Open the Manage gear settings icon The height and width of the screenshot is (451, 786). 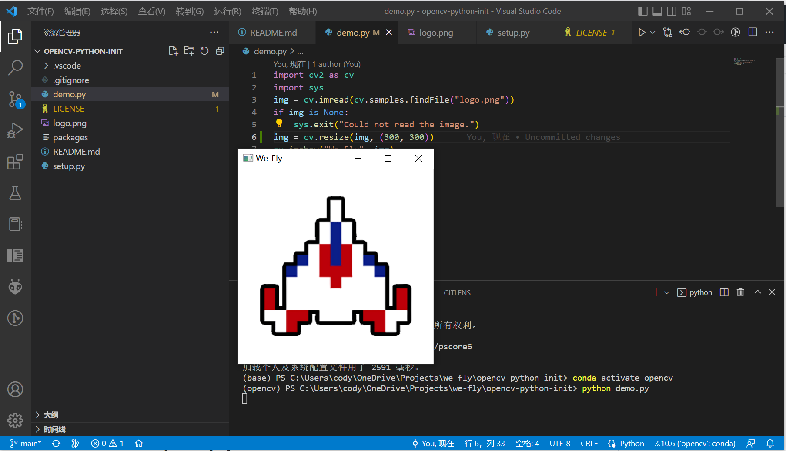pos(15,420)
